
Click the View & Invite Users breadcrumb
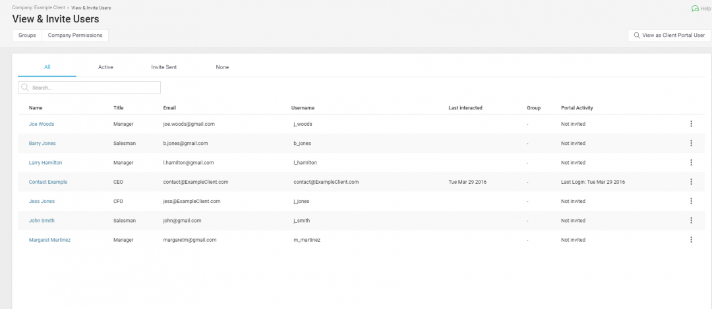[x=91, y=8]
